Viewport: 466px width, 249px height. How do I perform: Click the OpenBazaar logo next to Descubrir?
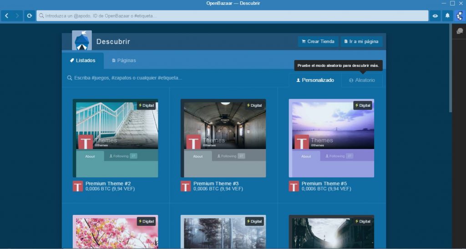(82, 40)
